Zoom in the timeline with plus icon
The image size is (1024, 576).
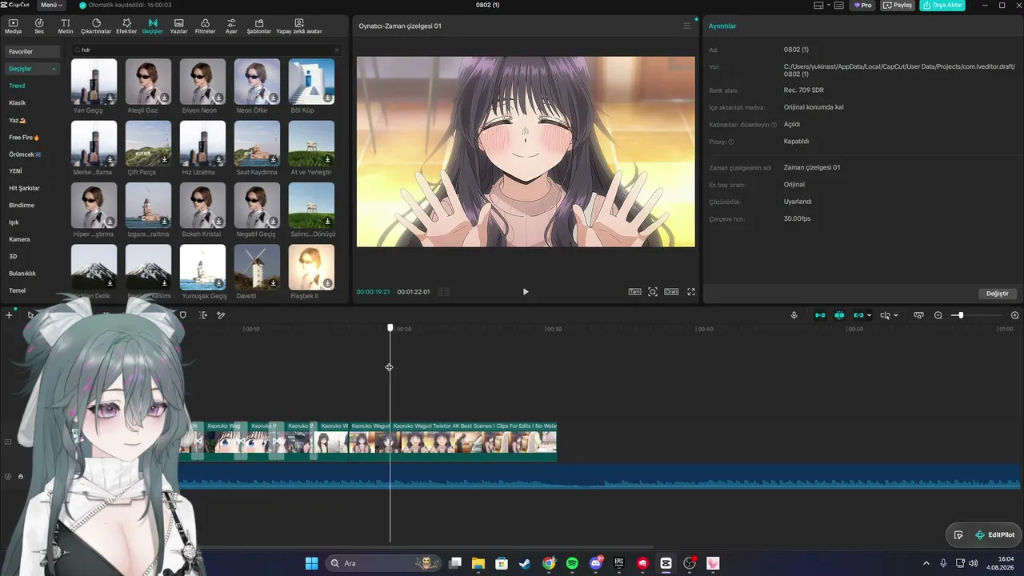1015,315
